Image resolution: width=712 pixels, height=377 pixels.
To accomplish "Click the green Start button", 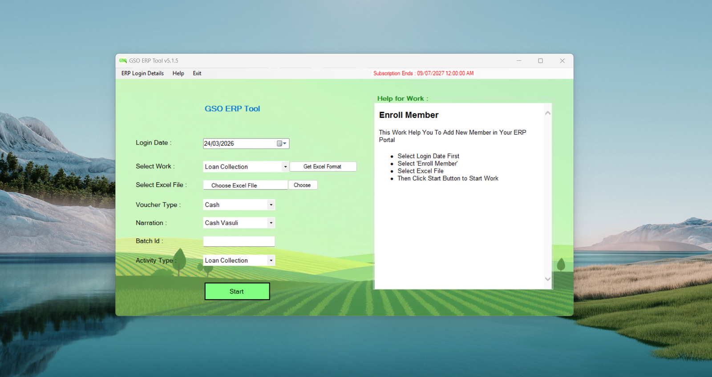I will click(x=237, y=291).
